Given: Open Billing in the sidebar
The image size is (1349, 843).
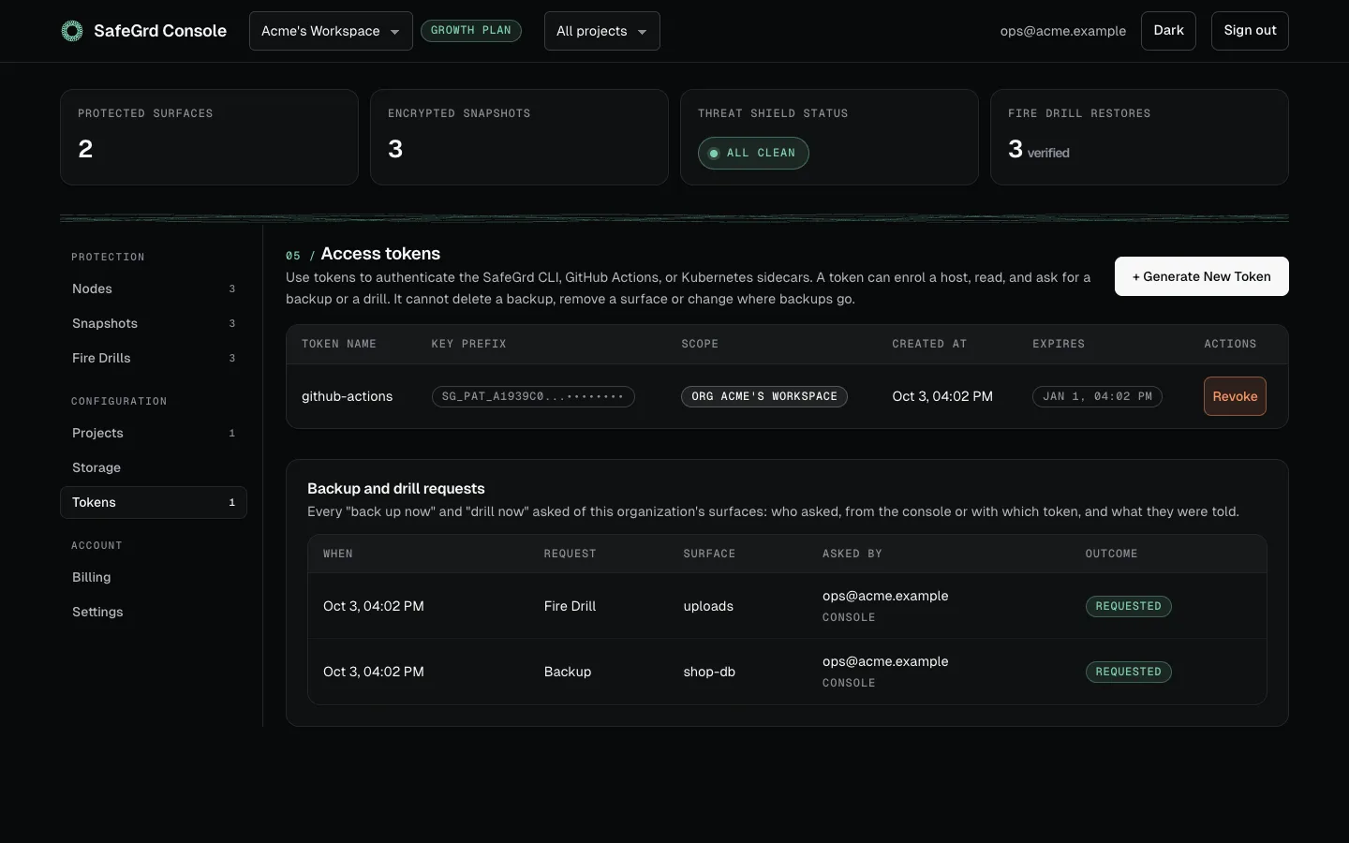Looking at the screenshot, I should tap(154, 577).
